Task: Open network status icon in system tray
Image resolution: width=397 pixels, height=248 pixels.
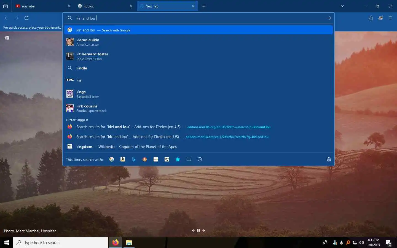Action: pyautogui.click(x=355, y=242)
